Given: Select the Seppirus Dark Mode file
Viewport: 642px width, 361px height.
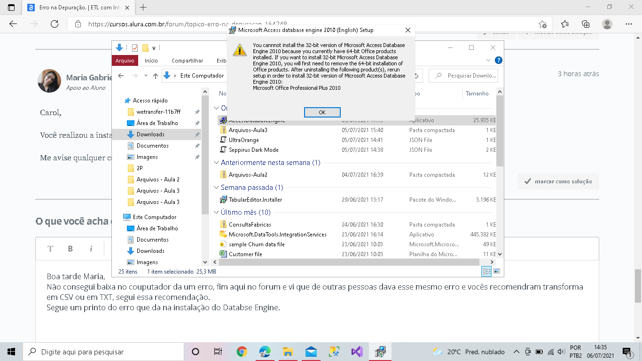Looking at the screenshot, I should tap(253, 150).
